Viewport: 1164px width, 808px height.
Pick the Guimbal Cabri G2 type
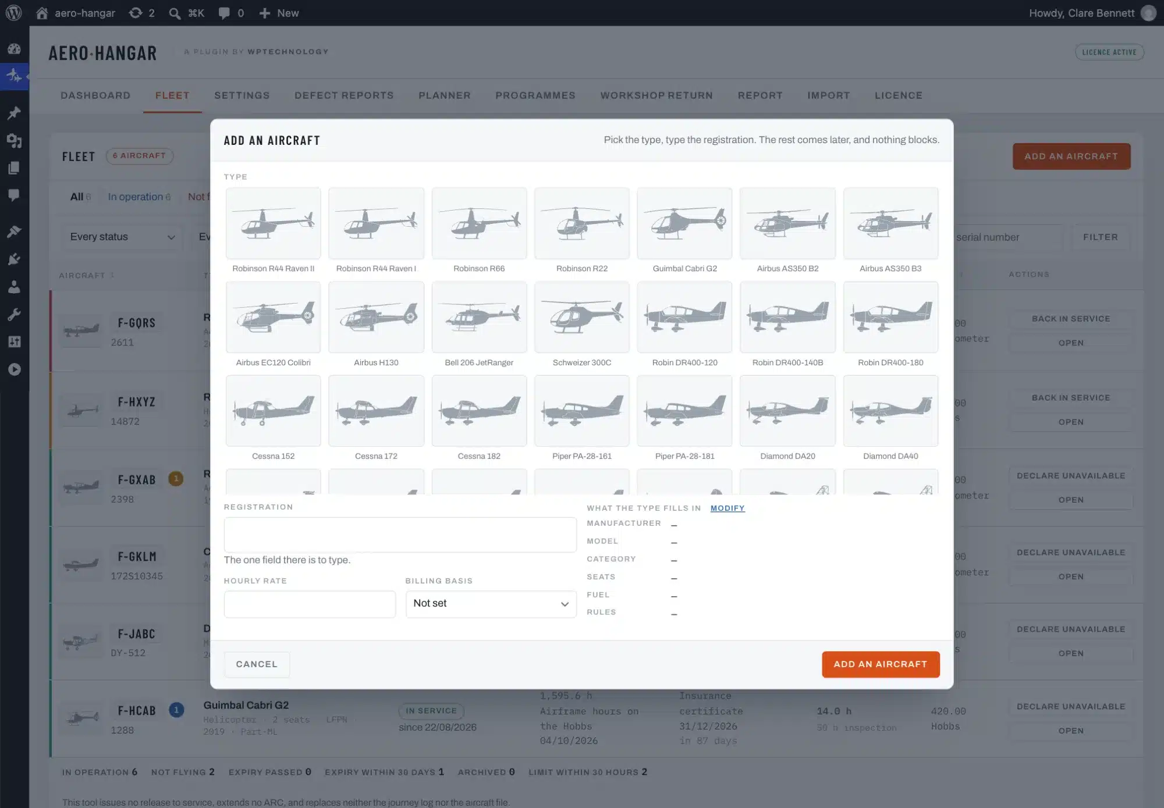tap(684, 230)
